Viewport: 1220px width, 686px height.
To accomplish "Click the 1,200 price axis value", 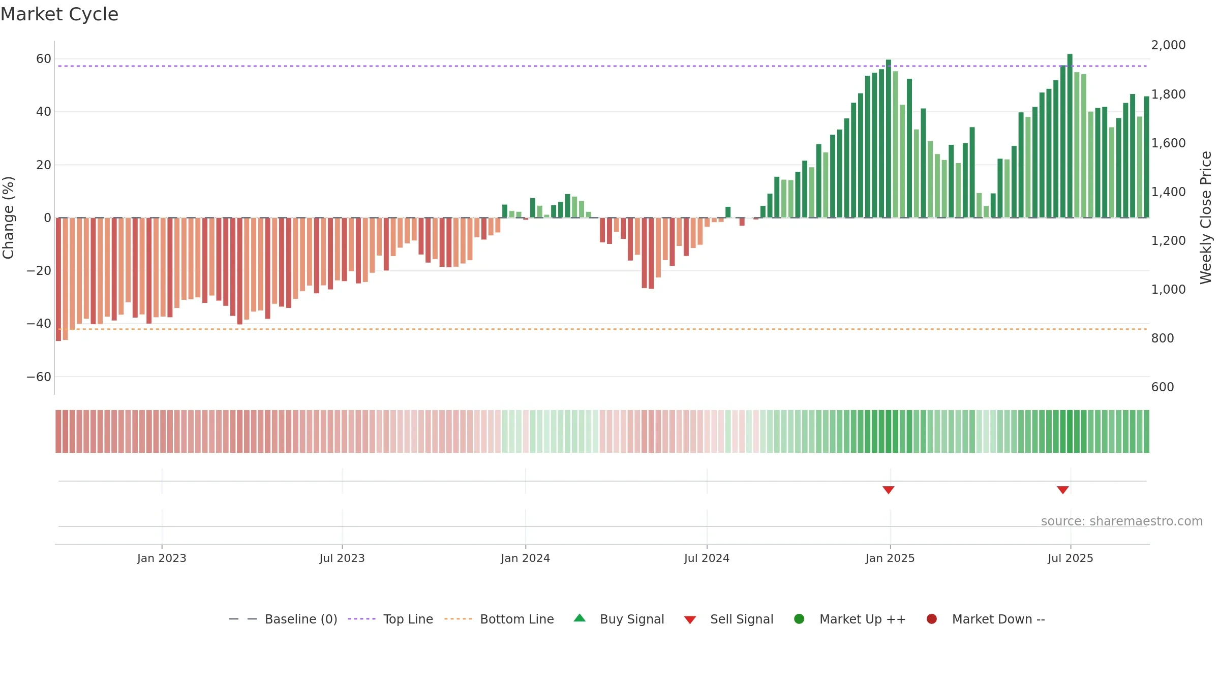I will [x=1168, y=241].
